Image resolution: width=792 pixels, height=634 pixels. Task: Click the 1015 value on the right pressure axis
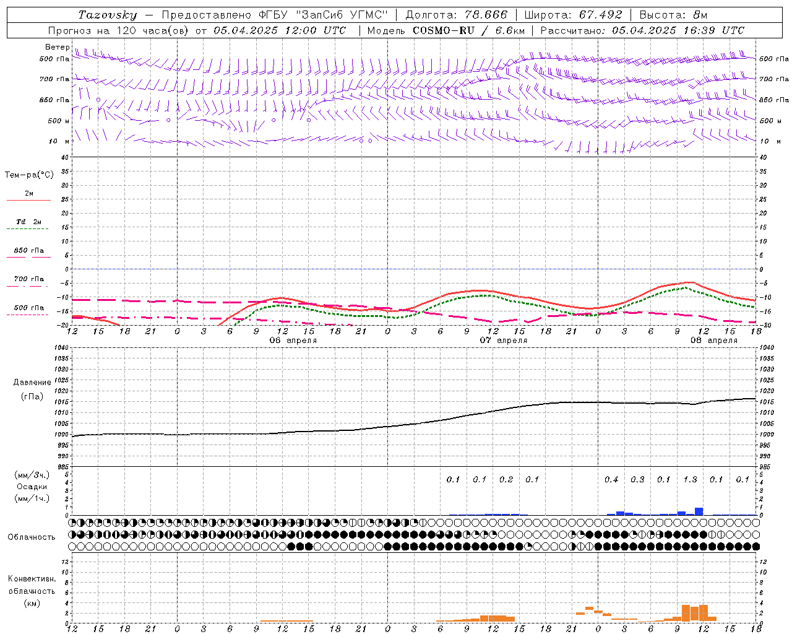click(767, 402)
